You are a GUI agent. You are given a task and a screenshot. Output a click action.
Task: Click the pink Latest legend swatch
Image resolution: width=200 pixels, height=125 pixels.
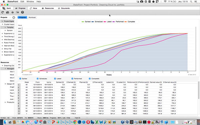click(x=105, y=22)
